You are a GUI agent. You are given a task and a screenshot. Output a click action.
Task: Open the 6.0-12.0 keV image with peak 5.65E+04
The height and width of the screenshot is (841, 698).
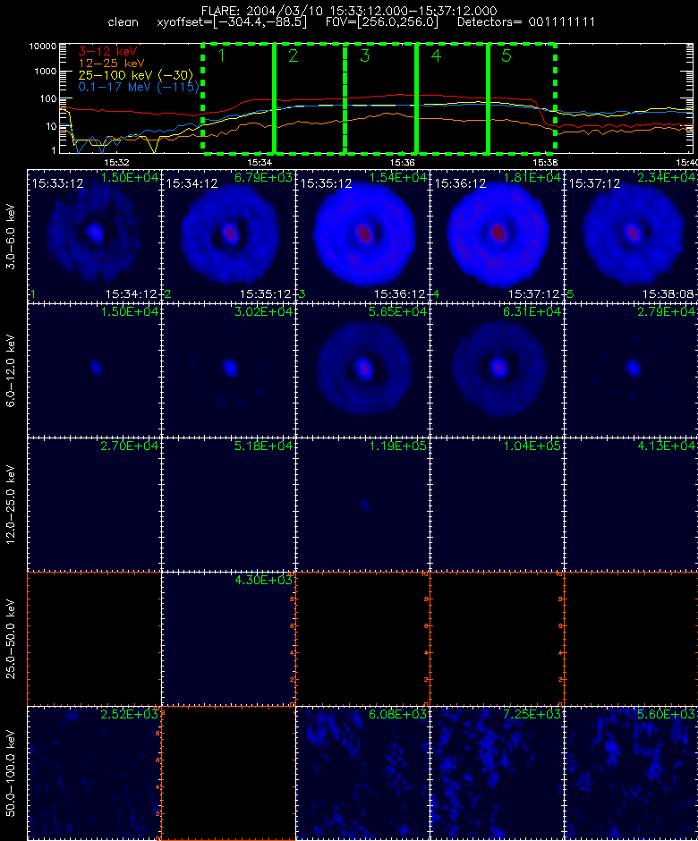click(362, 370)
